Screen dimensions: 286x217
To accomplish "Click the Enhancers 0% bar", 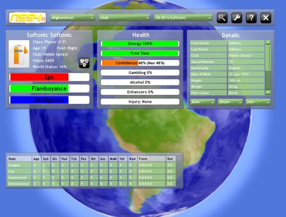I will [x=140, y=92].
